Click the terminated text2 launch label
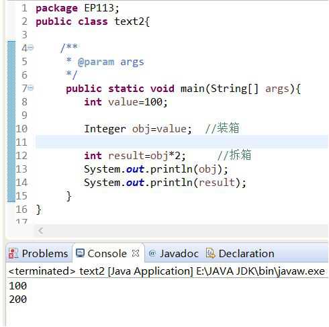This screenshot has width=329, height=327. [167, 271]
